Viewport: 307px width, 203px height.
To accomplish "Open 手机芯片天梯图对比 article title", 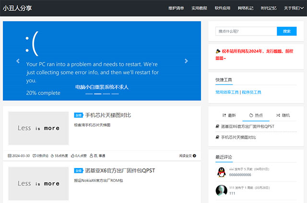I will point(108,115).
